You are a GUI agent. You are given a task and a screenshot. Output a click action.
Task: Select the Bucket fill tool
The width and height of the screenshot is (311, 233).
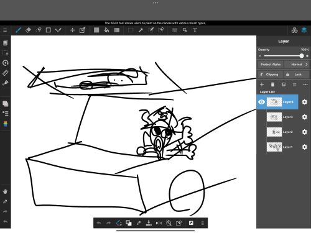click(x=106, y=30)
